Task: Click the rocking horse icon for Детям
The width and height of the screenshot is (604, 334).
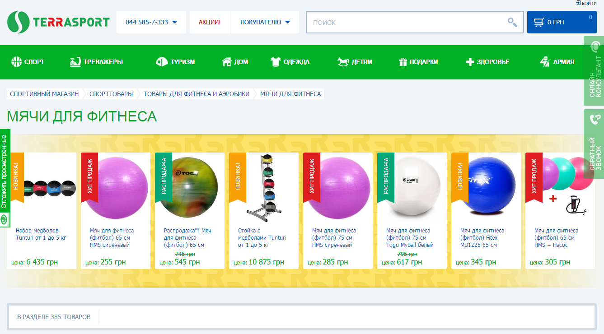Action: [x=343, y=62]
